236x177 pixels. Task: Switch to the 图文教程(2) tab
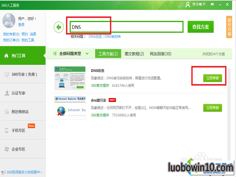[x=134, y=54]
